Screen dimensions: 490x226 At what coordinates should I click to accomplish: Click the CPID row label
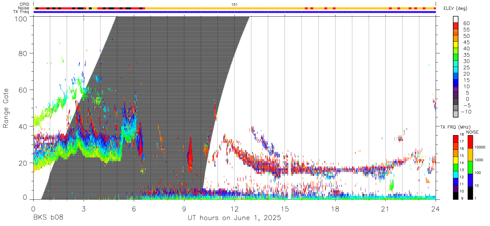24,4
